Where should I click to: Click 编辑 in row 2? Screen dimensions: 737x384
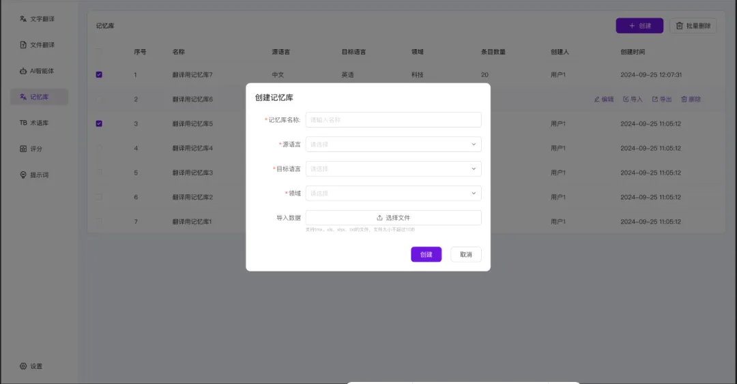tap(604, 99)
